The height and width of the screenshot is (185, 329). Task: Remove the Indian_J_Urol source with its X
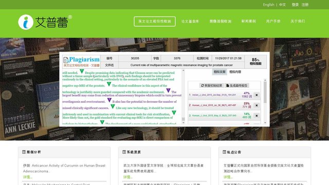pos(257,95)
